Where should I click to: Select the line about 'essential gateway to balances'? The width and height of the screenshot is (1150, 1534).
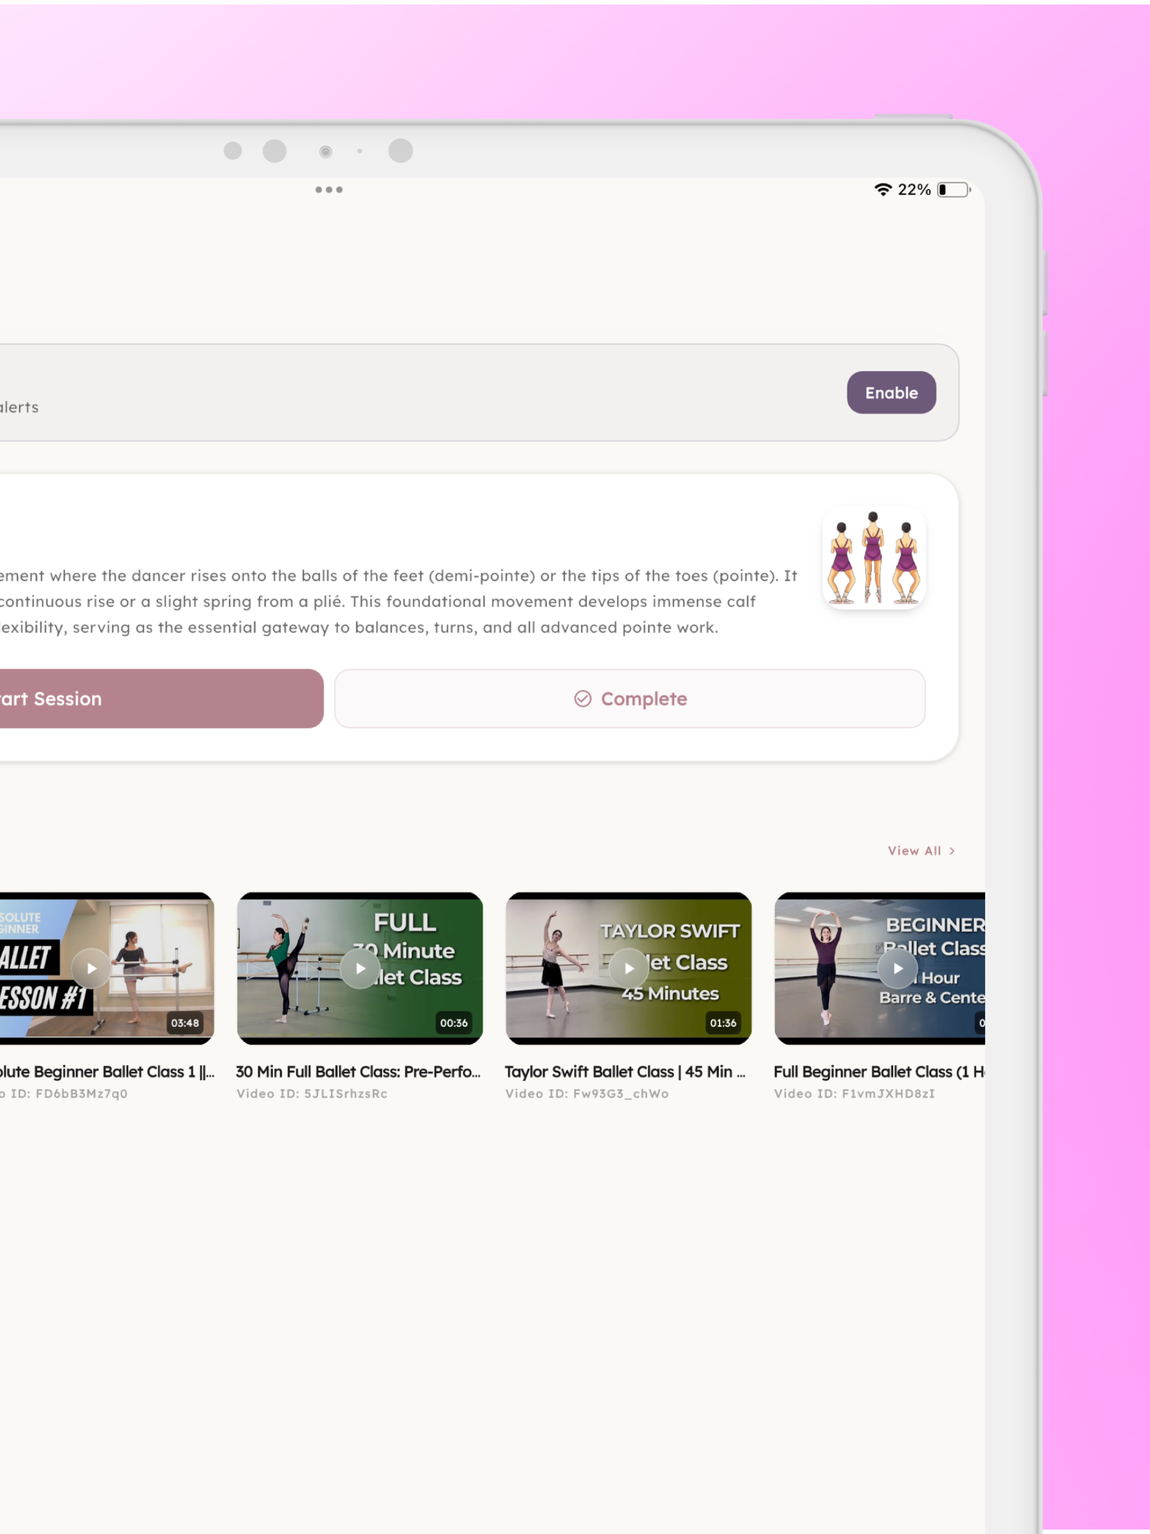(x=359, y=627)
